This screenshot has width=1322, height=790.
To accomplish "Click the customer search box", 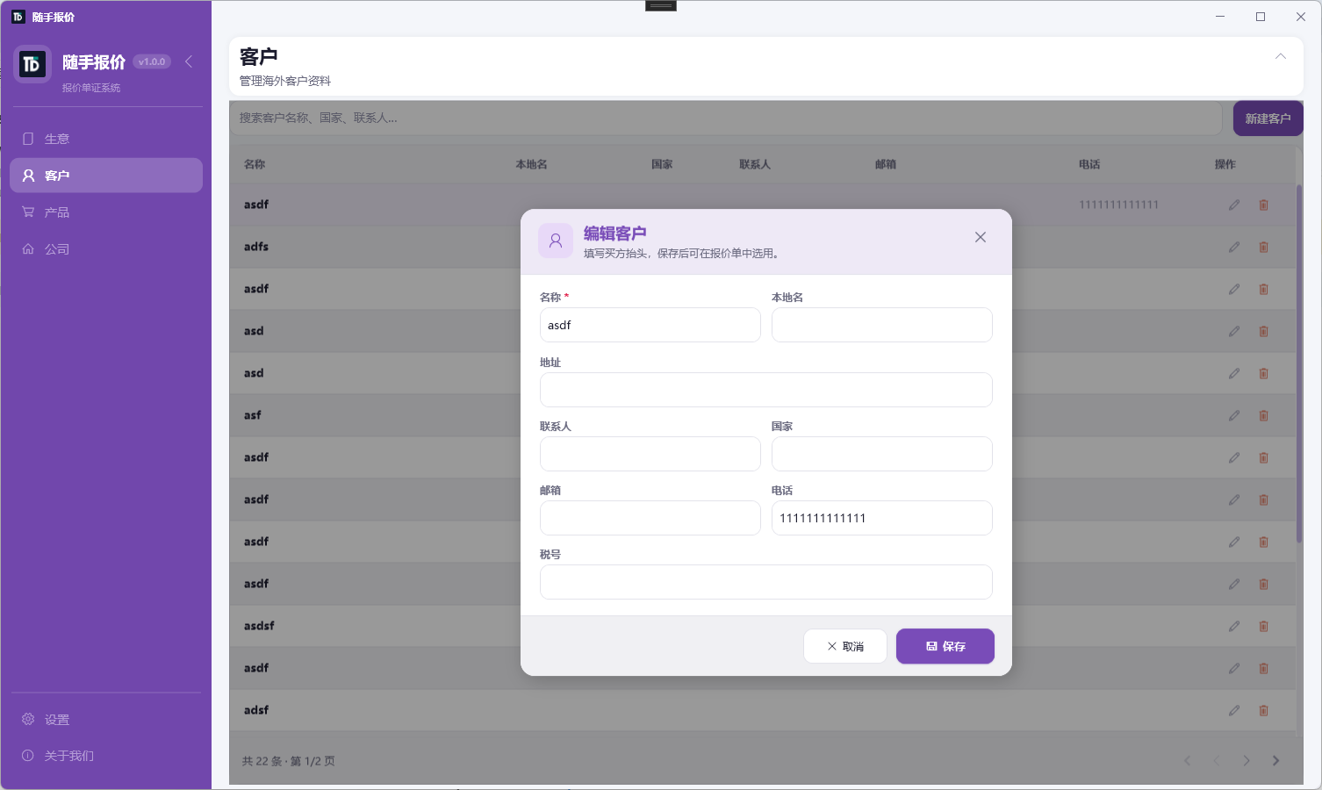I will tap(726, 118).
